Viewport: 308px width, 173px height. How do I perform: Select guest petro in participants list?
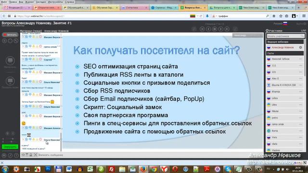click(285, 118)
